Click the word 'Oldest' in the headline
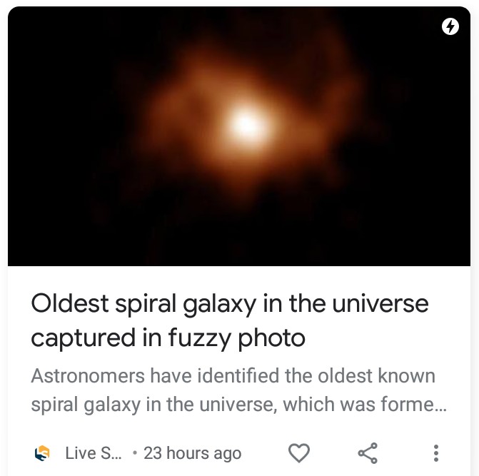 70,303
